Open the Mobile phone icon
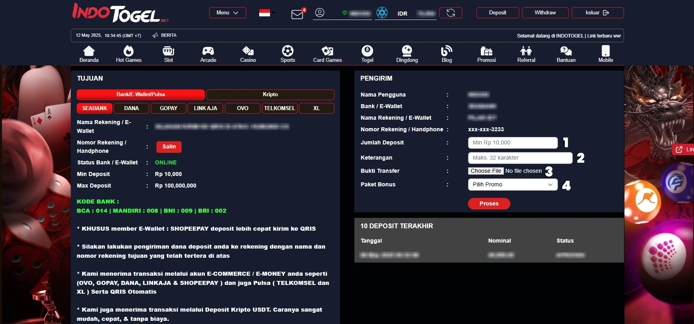 [x=606, y=51]
